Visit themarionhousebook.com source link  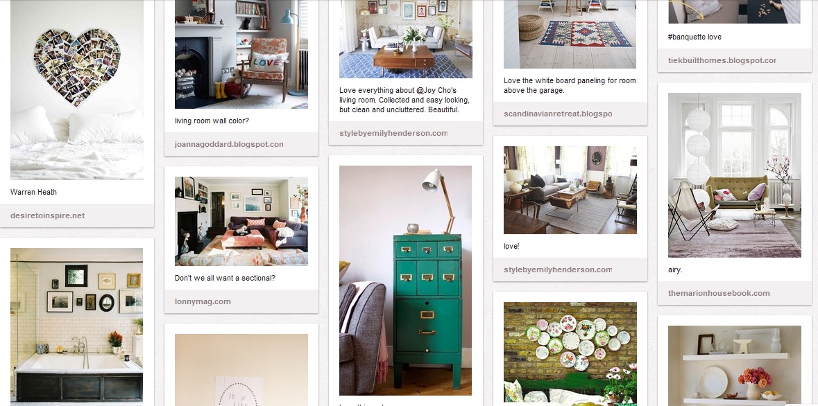pos(719,293)
